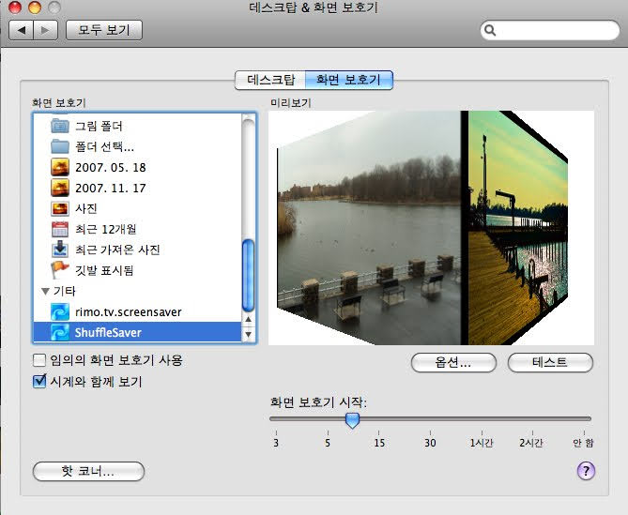Click the screensaver preview image
The width and height of the screenshot is (628, 515).
(431, 228)
